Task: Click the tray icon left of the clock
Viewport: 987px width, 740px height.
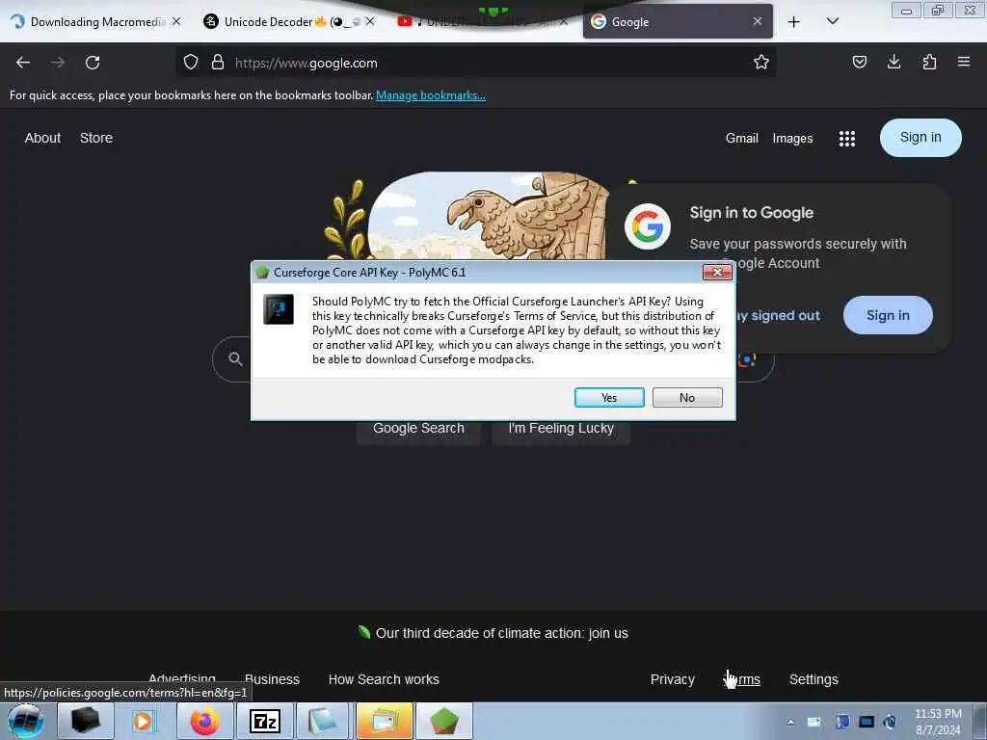Action: pos(890,722)
